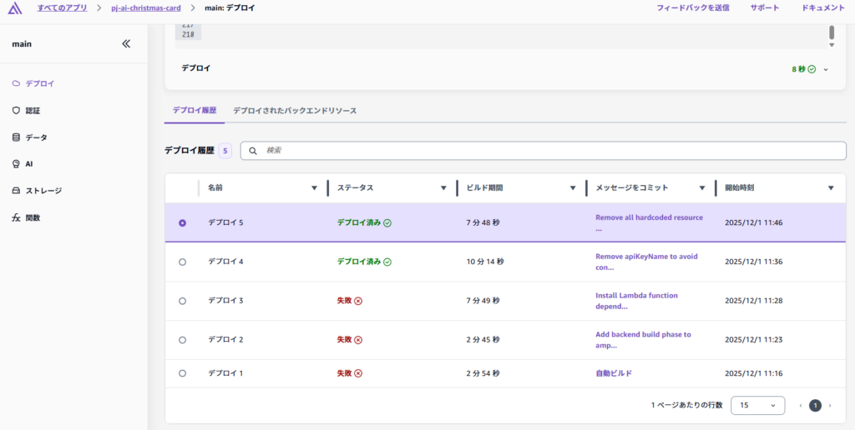Open AI section via lightbulb icon

point(16,164)
